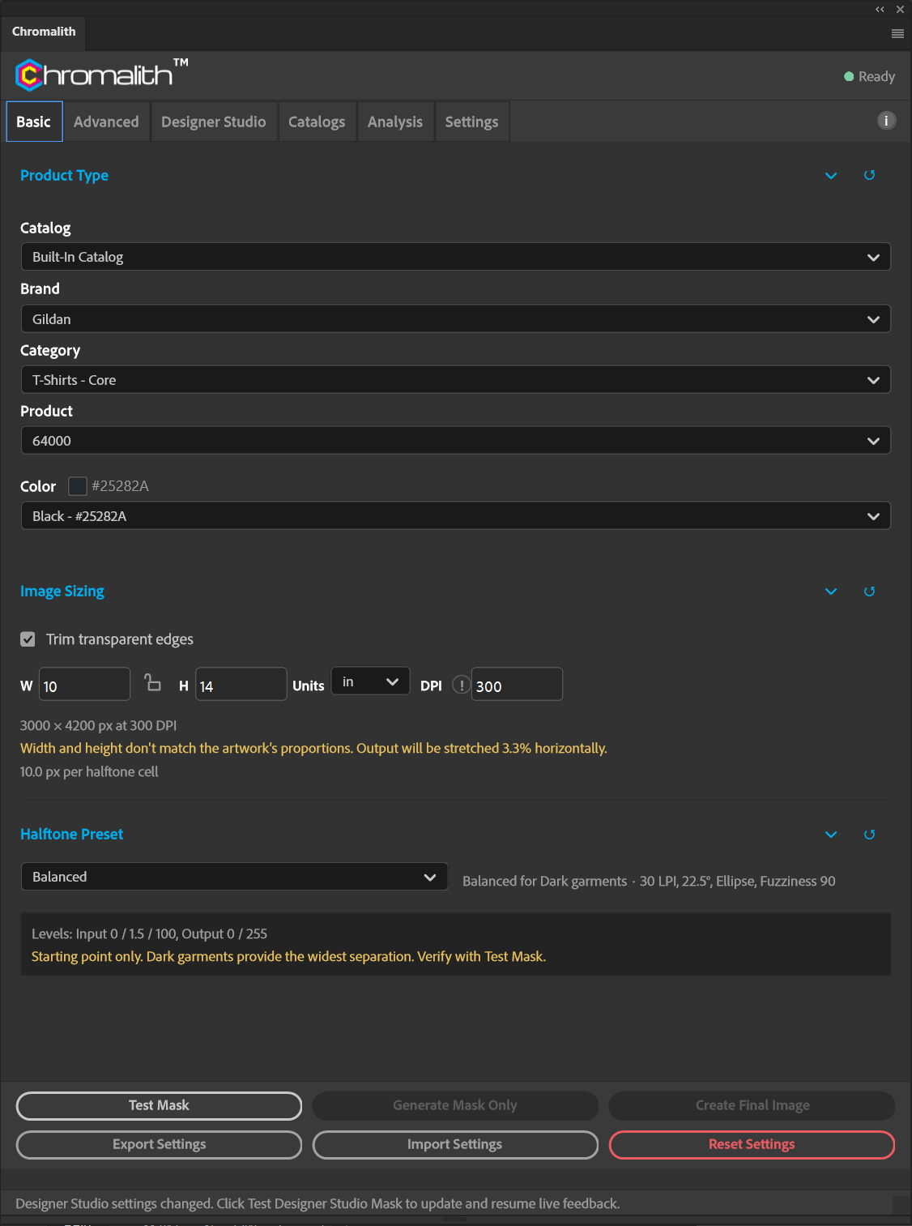Click the Image Sizing heading
912x1226 pixels.
pyautogui.click(x=62, y=592)
